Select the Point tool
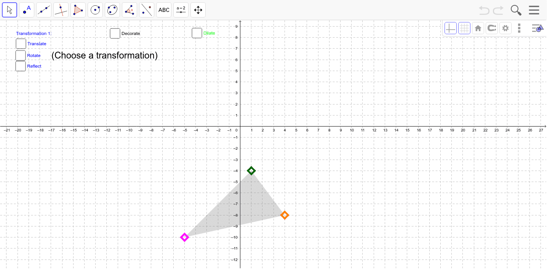Screen dimensions: 547x269 point(27,10)
